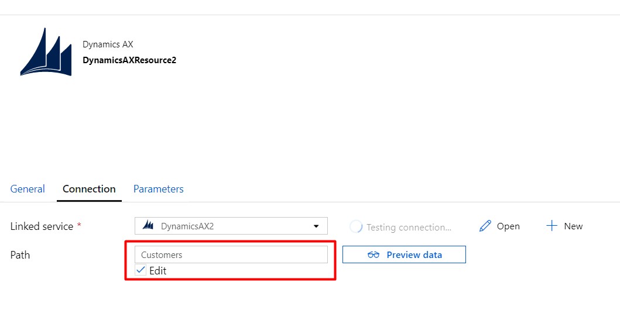Focus the Path field containing Customers
The height and width of the screenshot is (320, 620).
coord(231,254)
